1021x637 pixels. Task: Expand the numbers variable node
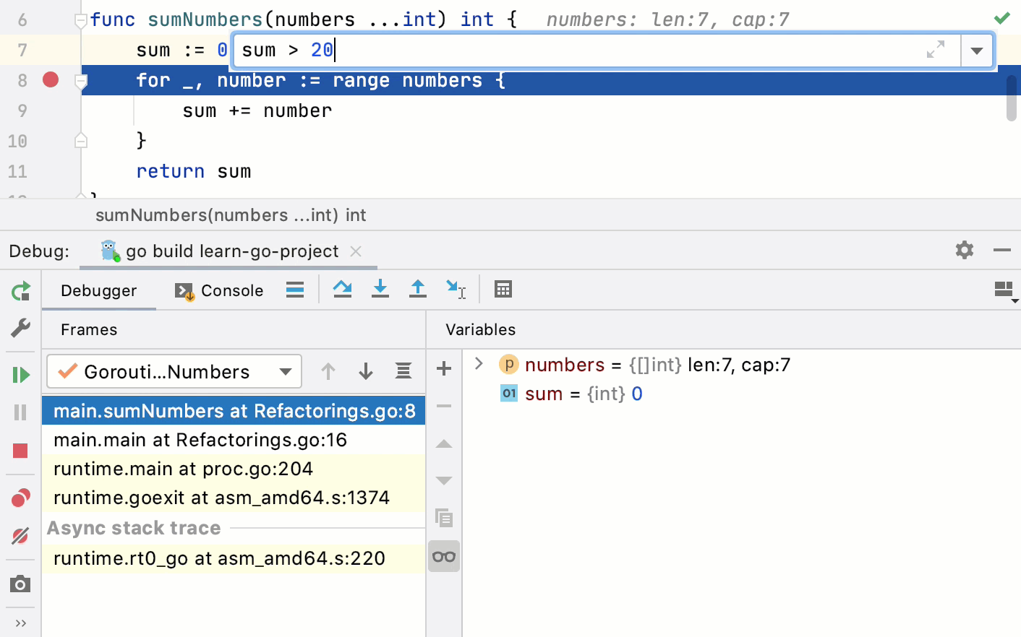click(478, 364)
